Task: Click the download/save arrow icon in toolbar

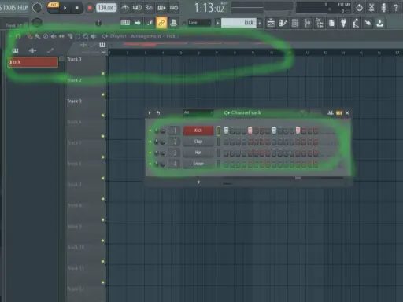Action: (x=379, y=23)
